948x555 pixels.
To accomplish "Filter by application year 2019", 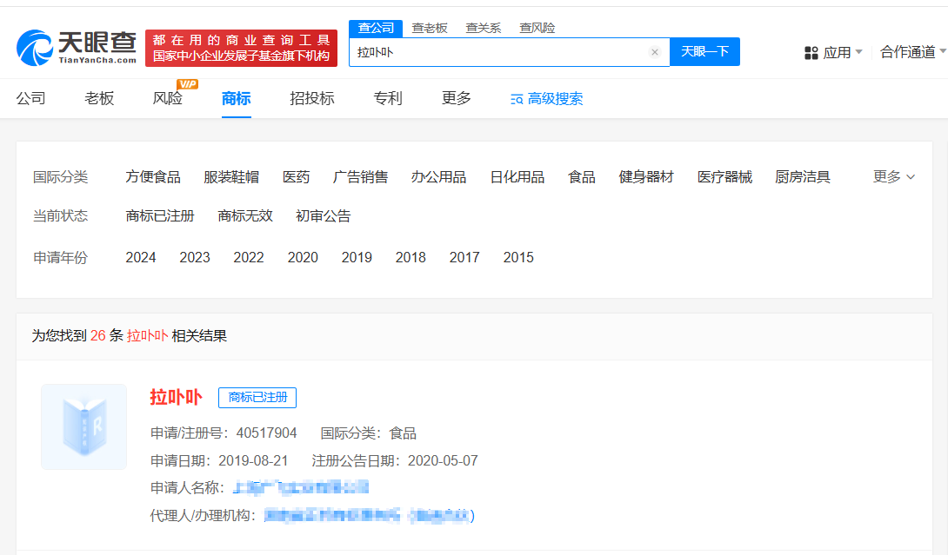I will click(357, 258).
